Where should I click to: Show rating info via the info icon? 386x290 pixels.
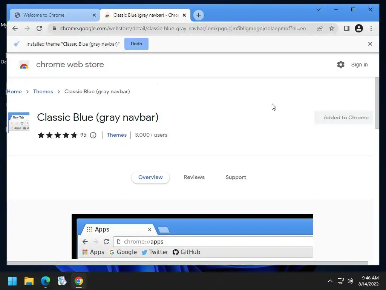(93, 135)
